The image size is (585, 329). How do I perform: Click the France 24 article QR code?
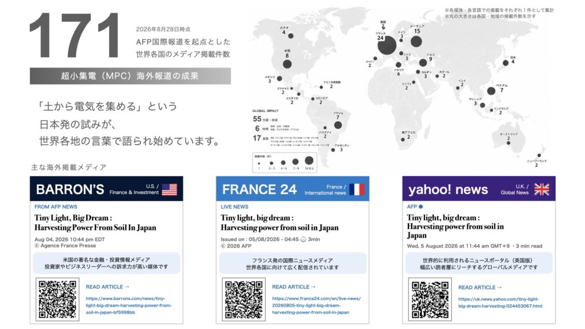click(x=243, y=299)
